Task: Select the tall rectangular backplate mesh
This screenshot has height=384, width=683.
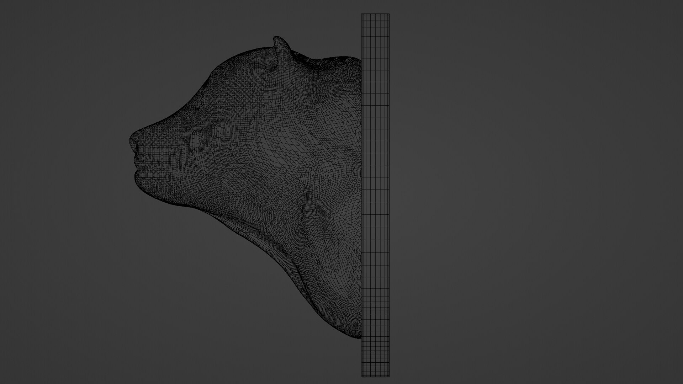Action: (375, 196)
